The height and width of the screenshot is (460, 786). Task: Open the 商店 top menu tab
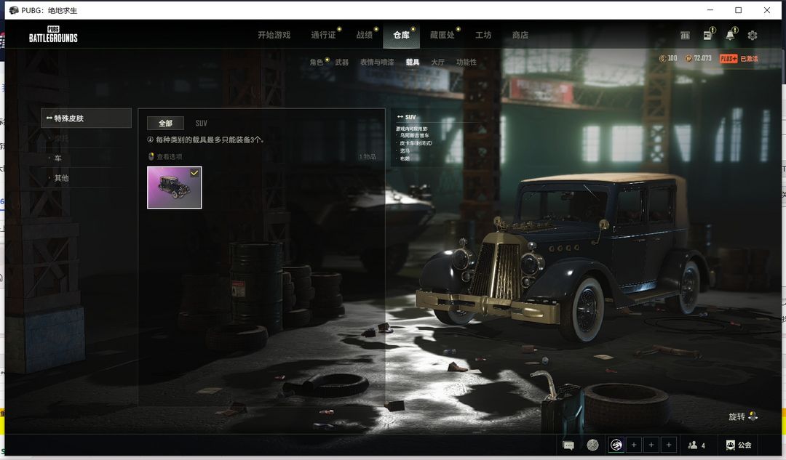(x=520, y=35)
